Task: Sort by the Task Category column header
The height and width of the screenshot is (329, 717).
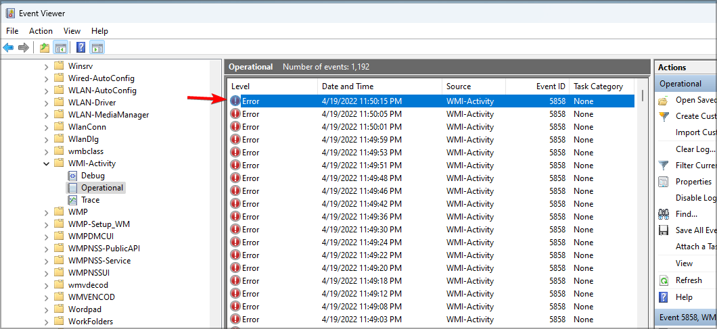Action: 602,86
